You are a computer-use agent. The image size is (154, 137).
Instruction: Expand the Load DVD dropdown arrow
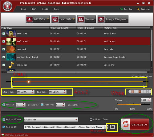(x=74, y=19)
